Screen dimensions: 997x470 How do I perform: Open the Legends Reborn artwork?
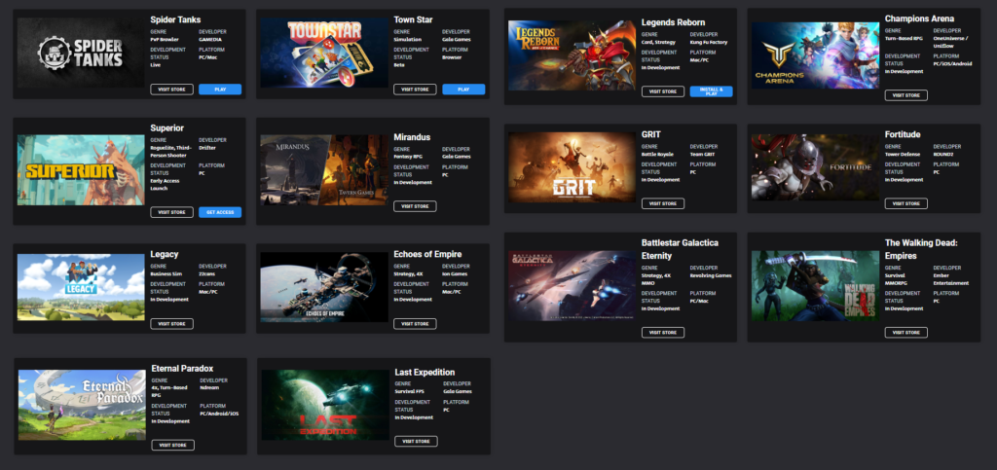pyautogui.click(x=572, y=55)
